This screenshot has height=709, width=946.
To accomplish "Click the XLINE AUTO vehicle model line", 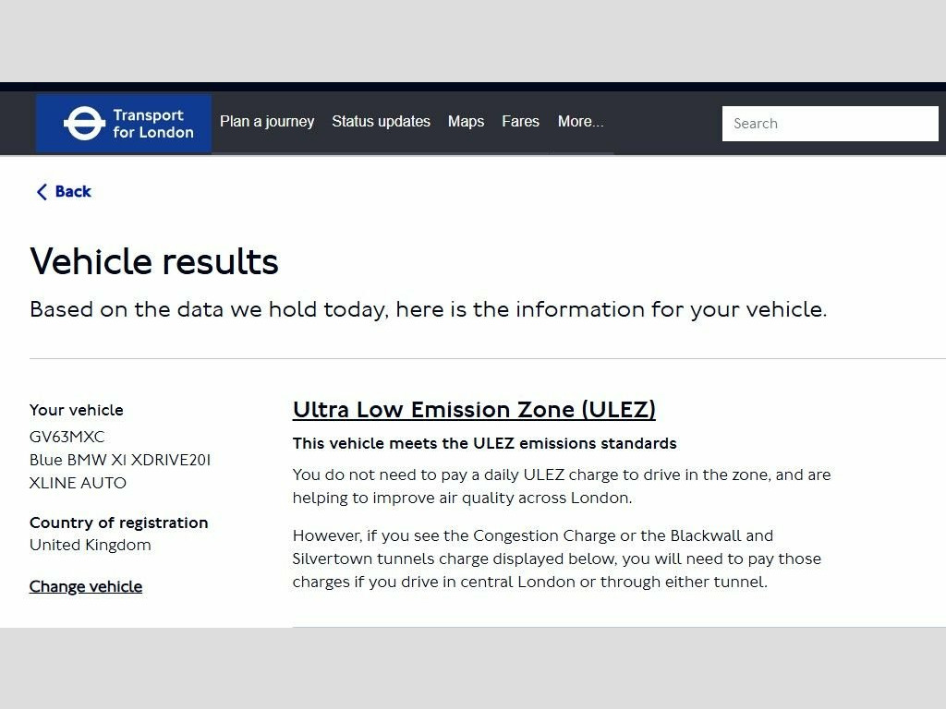I will pos(78,483).
